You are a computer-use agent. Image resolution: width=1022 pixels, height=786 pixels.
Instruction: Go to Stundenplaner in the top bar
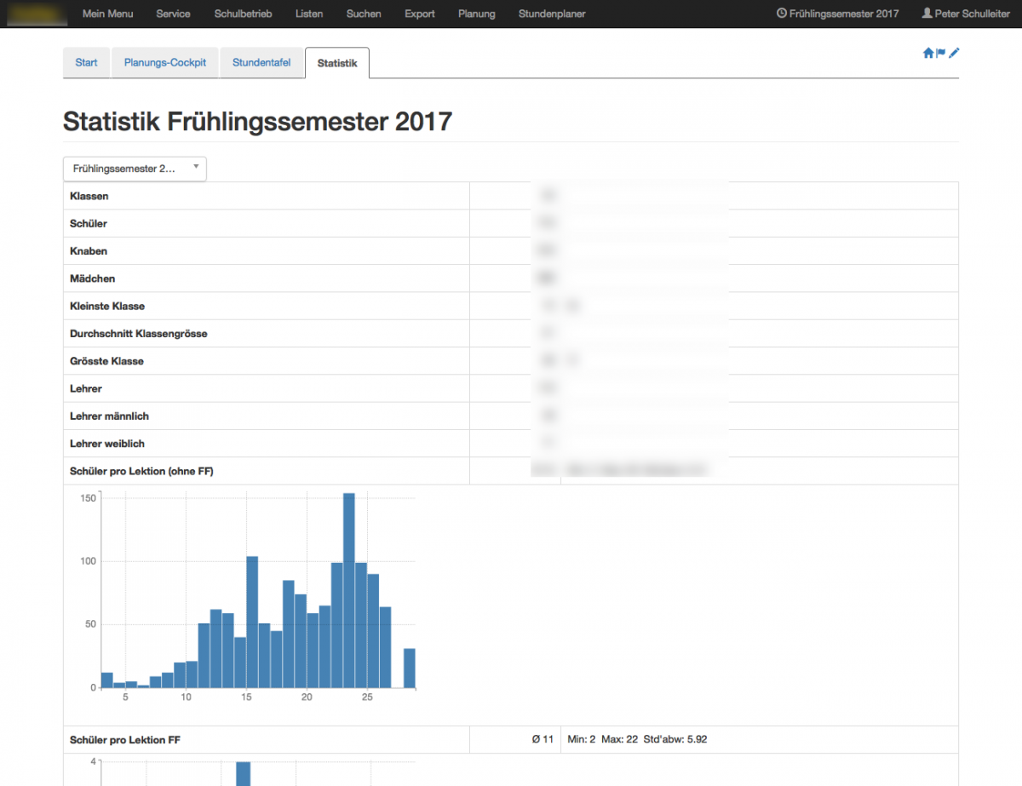point(552,14)
